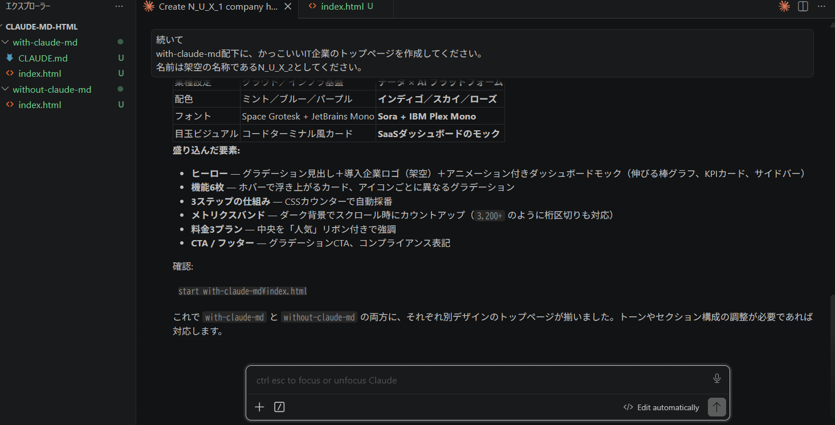Click the ヒーロー bullet item text
The height and width of the screenshot is (425, 835).
tap(499, 174)
